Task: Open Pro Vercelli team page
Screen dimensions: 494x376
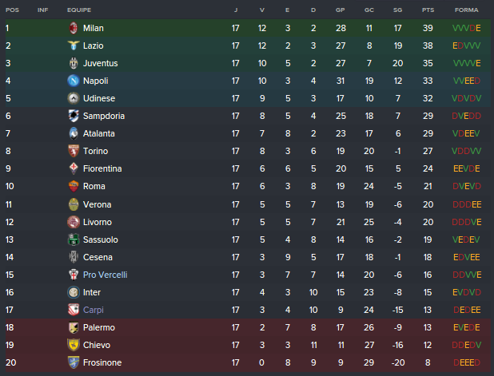Action: pyautogui.click(x=105, y=275)
